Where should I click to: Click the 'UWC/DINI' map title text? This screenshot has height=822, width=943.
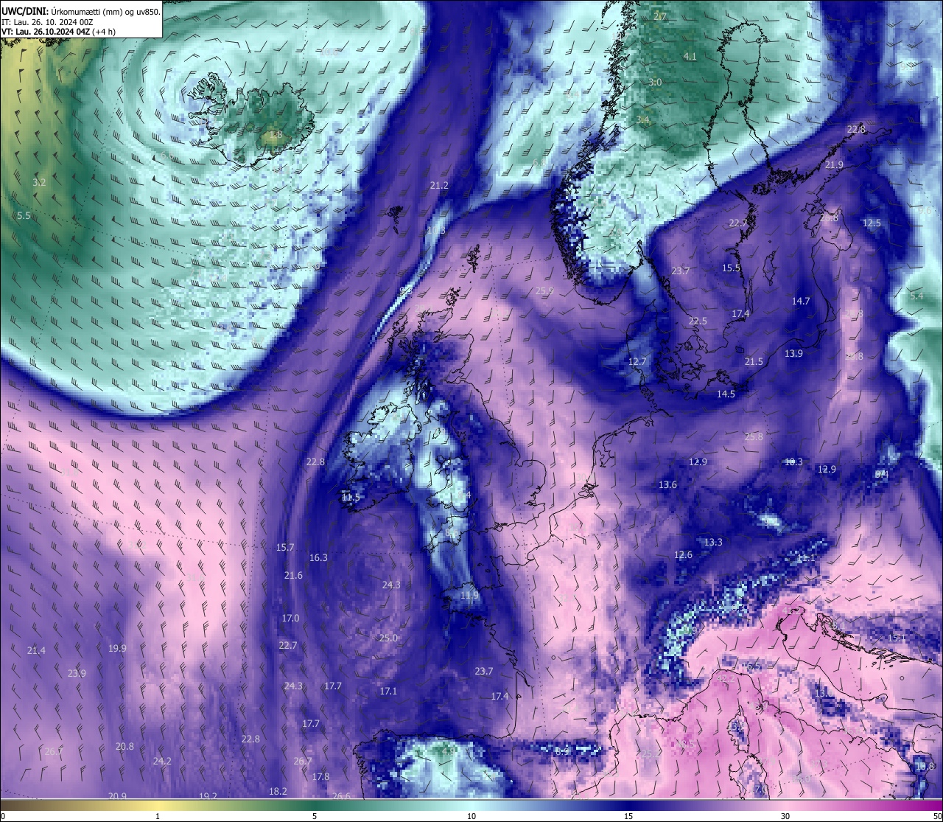pos(24,11)
